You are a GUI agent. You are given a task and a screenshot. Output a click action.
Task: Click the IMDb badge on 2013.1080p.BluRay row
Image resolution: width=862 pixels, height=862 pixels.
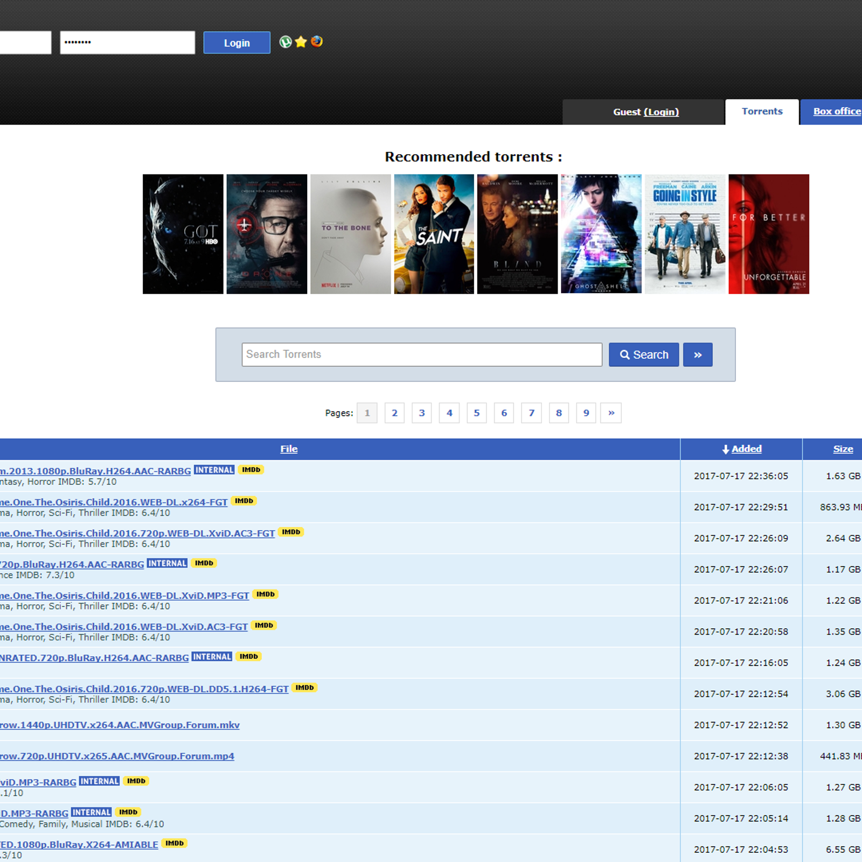[x=251, y=470]
